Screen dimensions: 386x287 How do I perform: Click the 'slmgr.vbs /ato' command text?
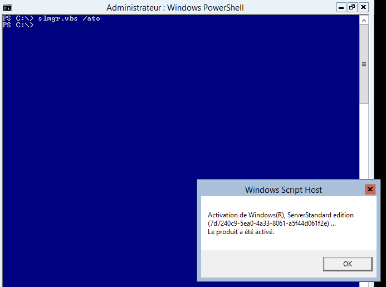pos(69,18)
